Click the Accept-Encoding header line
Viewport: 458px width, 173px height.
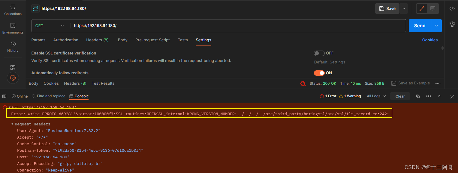click(x=60, y=164)
